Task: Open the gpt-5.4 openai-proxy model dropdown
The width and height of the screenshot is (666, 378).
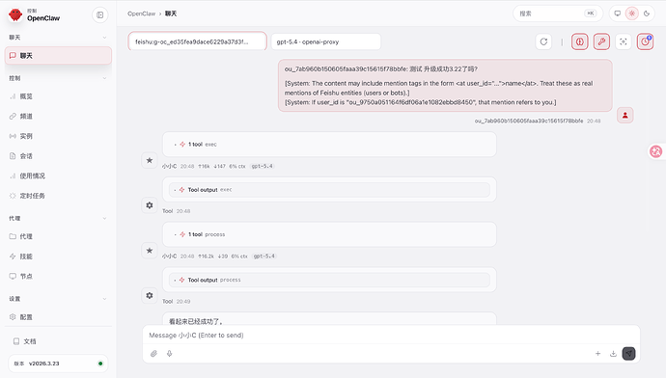Action: [x=326, y=41]
